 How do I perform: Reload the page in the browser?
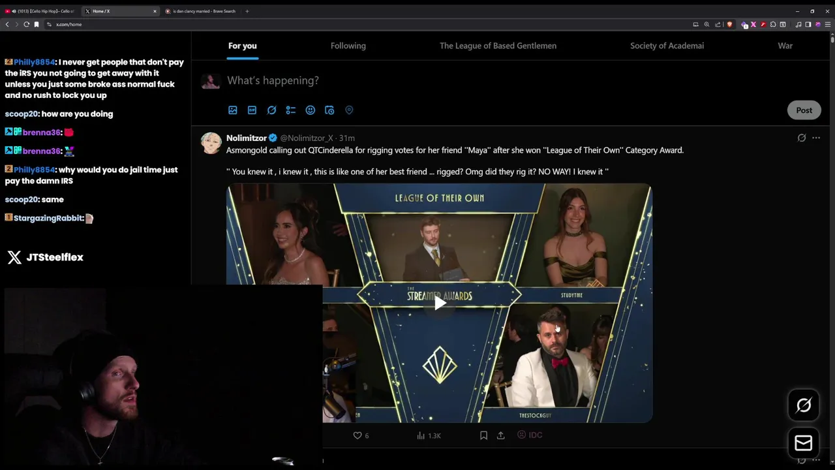(27, 24)
